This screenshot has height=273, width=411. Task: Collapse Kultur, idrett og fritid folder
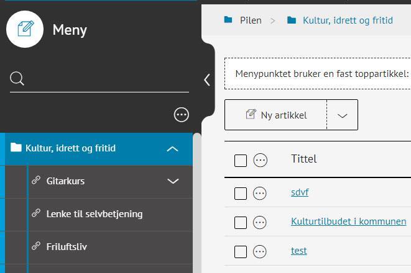[x=173, y=149]
